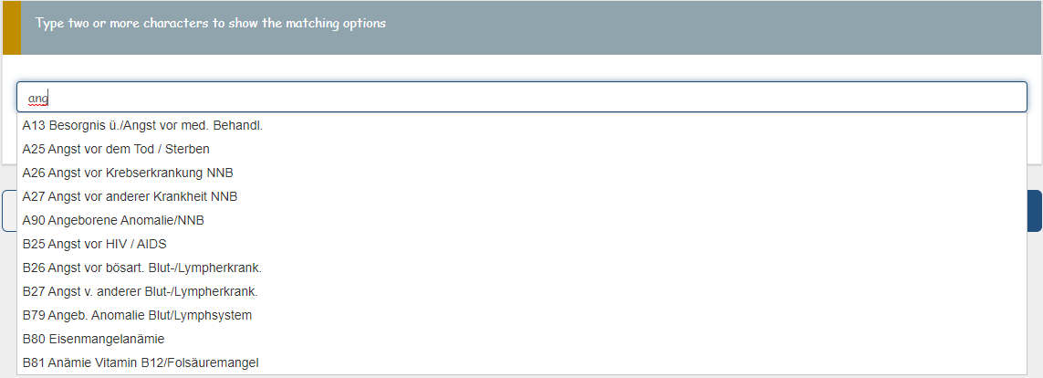Image resolution: width=1043 pixels, height=378 pixels.
Task: Choose A25 Angst vor dem Tod / Sterben
Action: 116,149
